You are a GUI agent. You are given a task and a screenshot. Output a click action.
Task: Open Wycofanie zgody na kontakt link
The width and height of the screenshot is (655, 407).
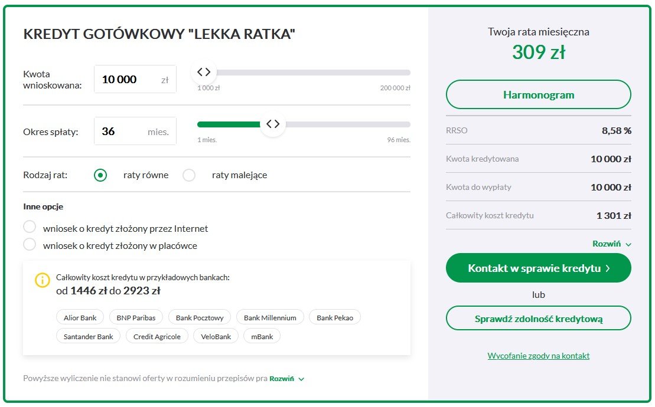(539, 356)
